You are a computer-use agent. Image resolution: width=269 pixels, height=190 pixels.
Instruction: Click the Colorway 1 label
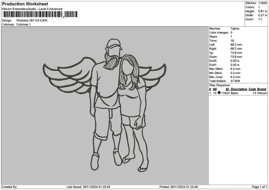tap(23, 25)
